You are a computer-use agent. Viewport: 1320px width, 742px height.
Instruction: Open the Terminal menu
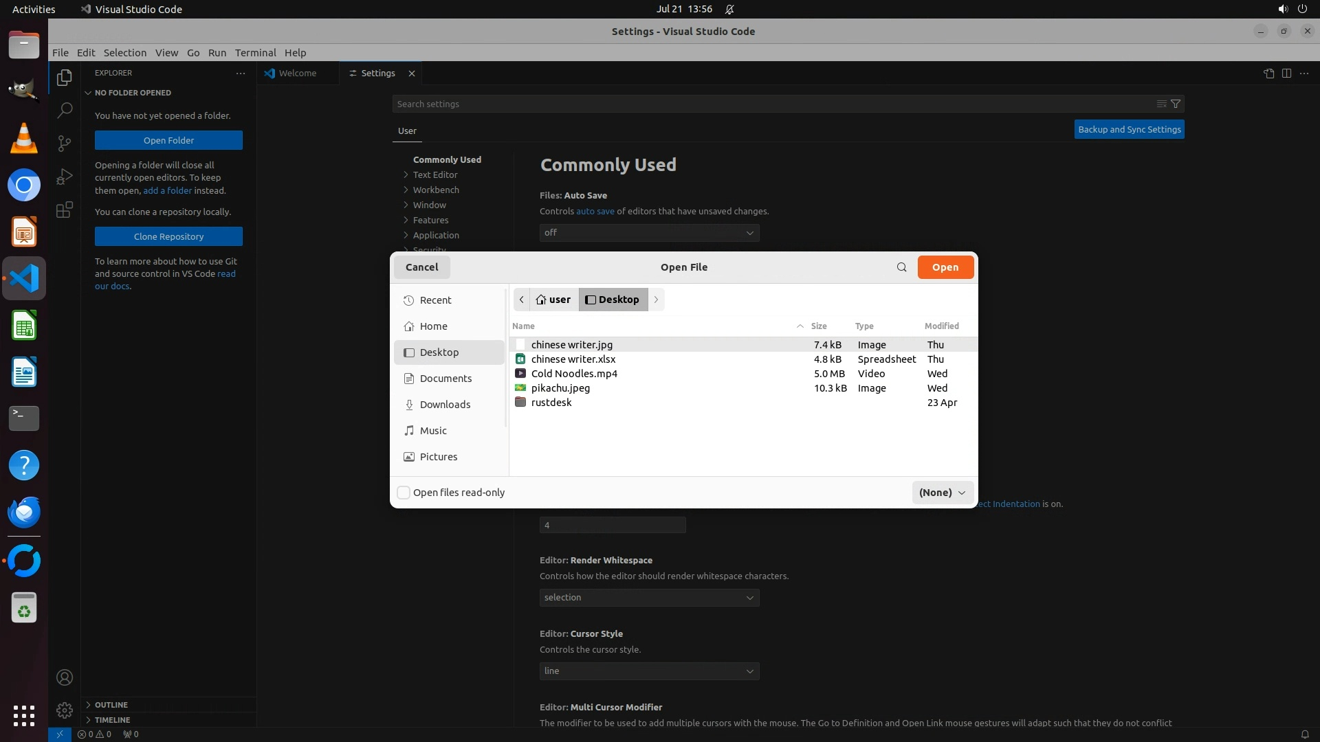[x=255, y=53]
